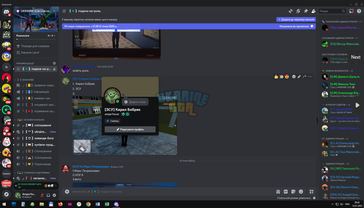The height and width of the screenshot is (208, 364).
Task: Click the gift Nitro icon
Action: click(x=278, y=192)
